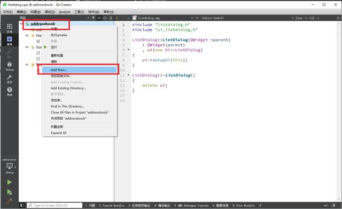Open the listdialog.cpp document dropdown
This screenshot has width=342, height=209.
coord(192,18)
